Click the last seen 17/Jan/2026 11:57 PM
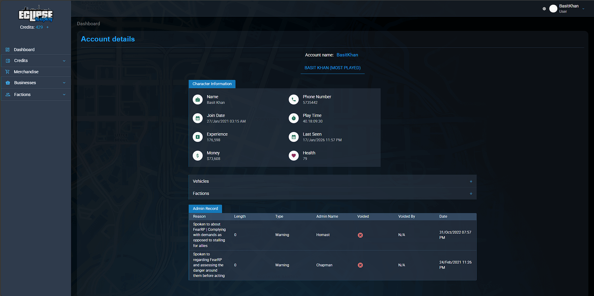594x296 pixels. [322, 140]
